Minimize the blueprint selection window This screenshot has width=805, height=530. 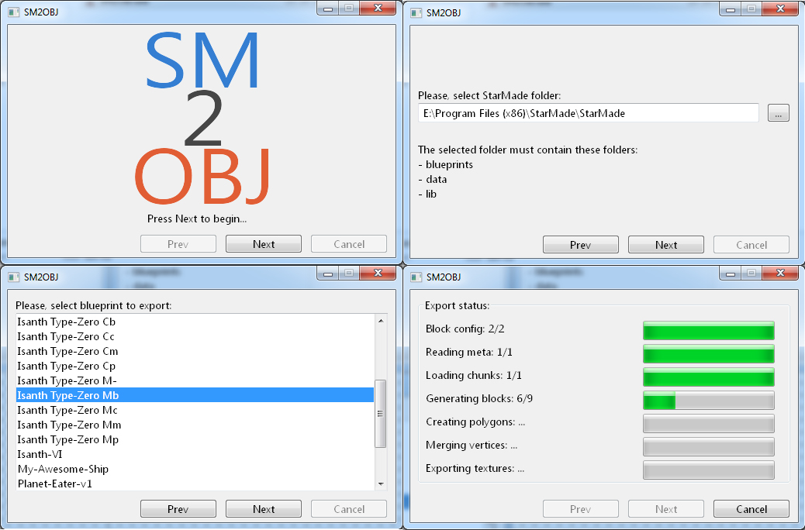[327, 274]
